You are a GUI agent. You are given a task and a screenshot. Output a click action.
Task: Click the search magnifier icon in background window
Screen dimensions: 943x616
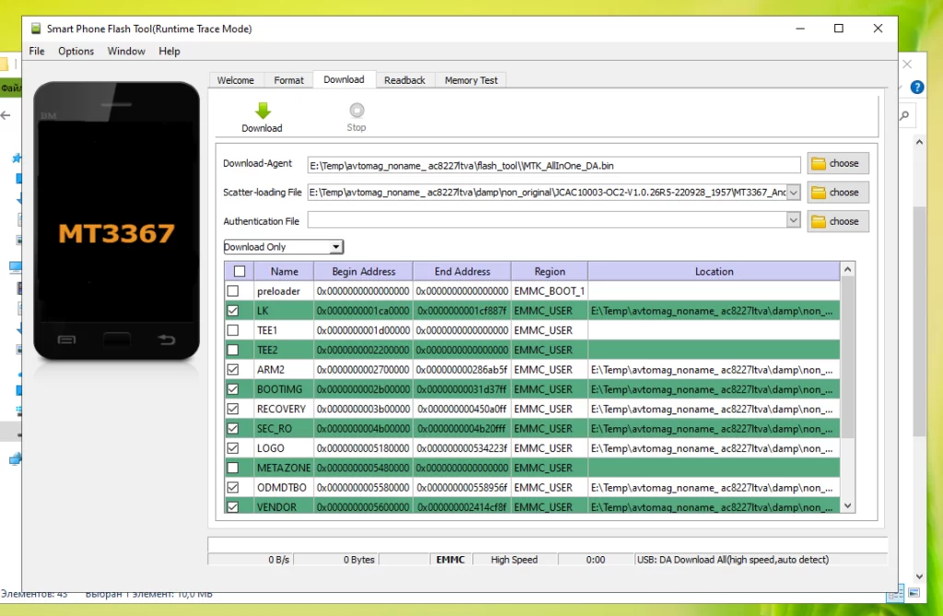point(904,115)
